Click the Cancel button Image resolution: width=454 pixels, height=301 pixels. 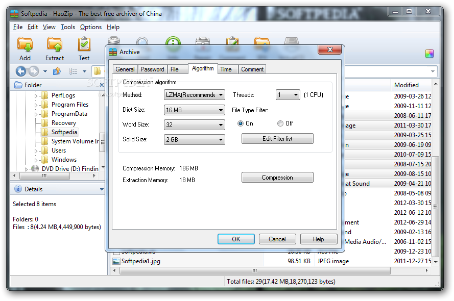tap(277, 239)
